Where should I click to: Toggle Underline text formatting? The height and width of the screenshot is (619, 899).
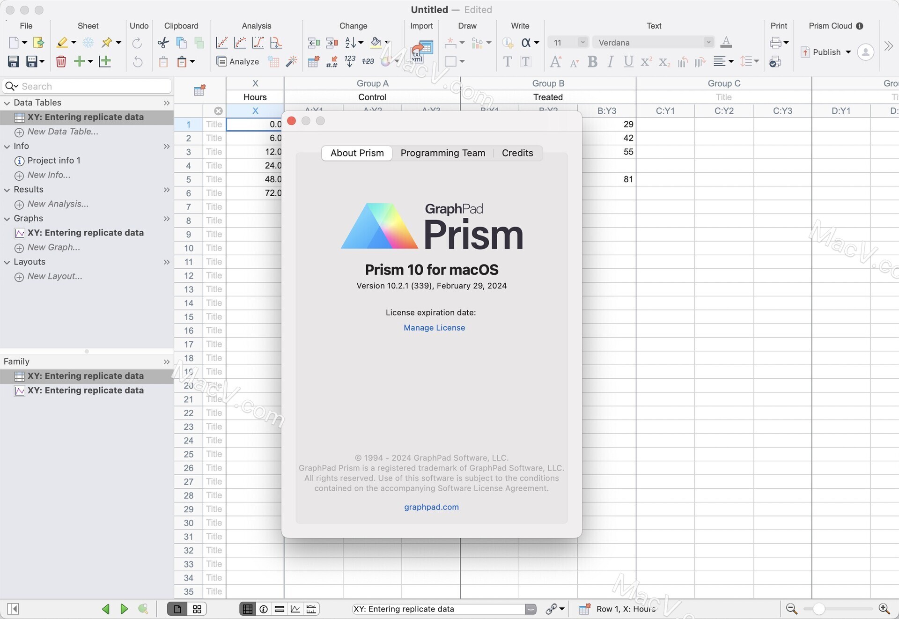(x=628, y=61)
